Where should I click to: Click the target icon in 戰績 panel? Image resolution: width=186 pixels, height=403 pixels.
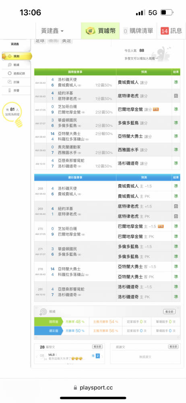(43, 312)
